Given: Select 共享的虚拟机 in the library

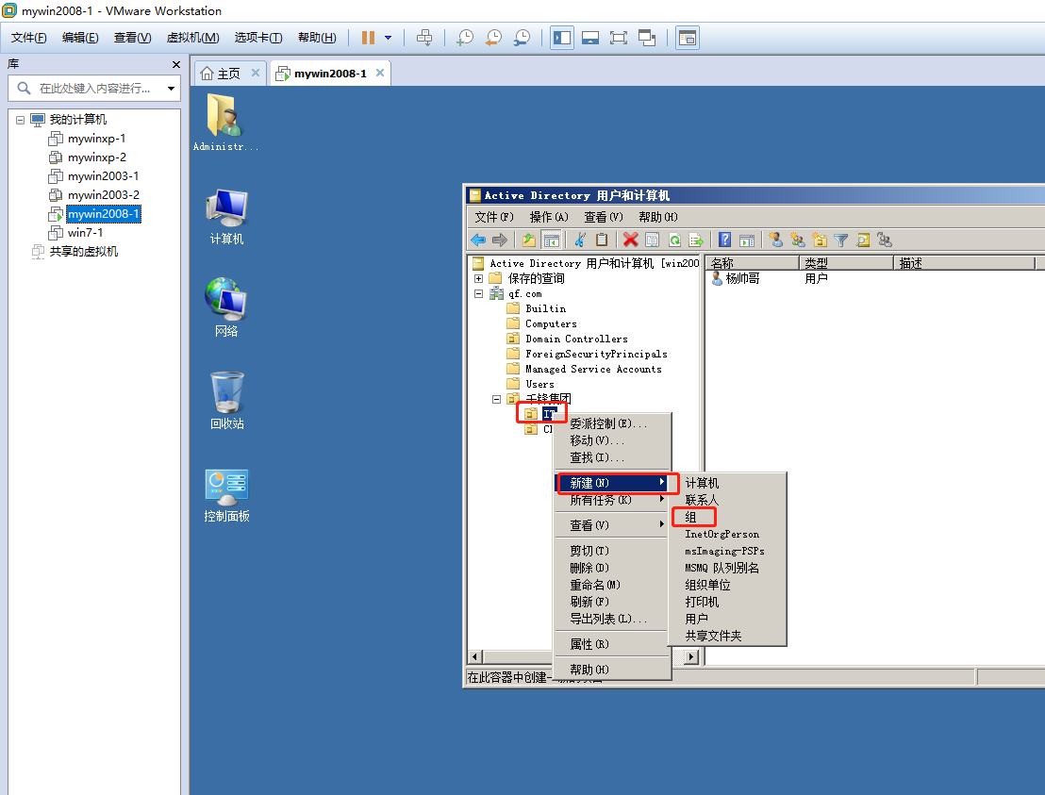Looking at the screenshot, I should 83,251.
